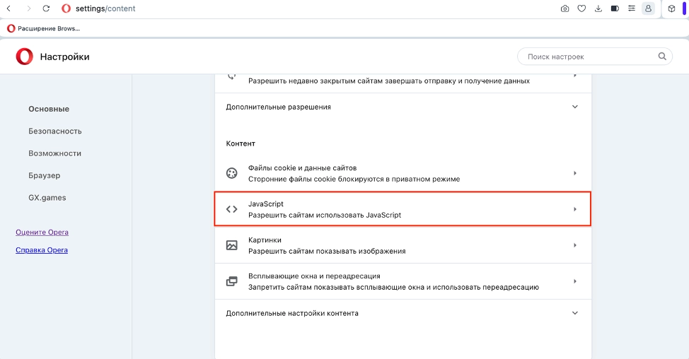Click the heart bookmark icon
Screen dimensions: 689x359
click(581, 8)
